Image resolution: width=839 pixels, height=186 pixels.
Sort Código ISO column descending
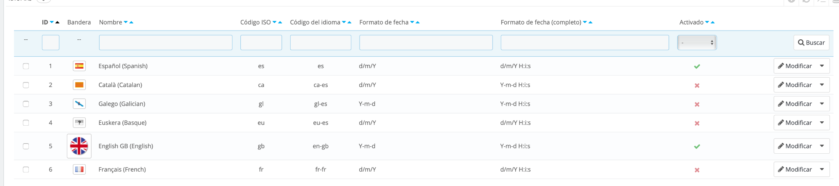pos(274,22)
